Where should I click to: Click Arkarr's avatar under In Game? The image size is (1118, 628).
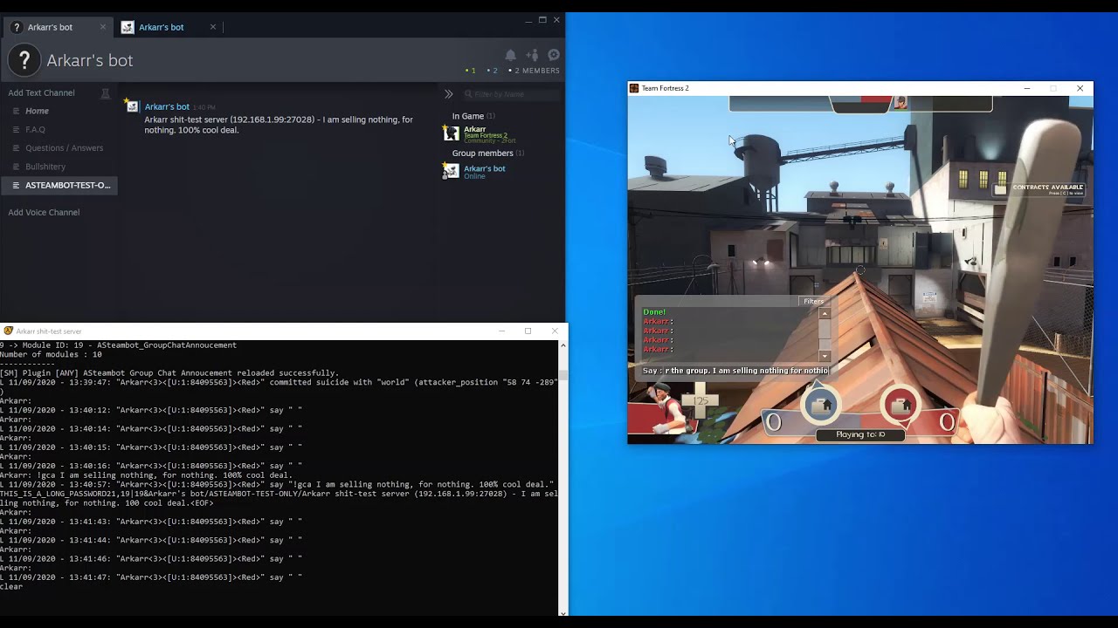451,133
